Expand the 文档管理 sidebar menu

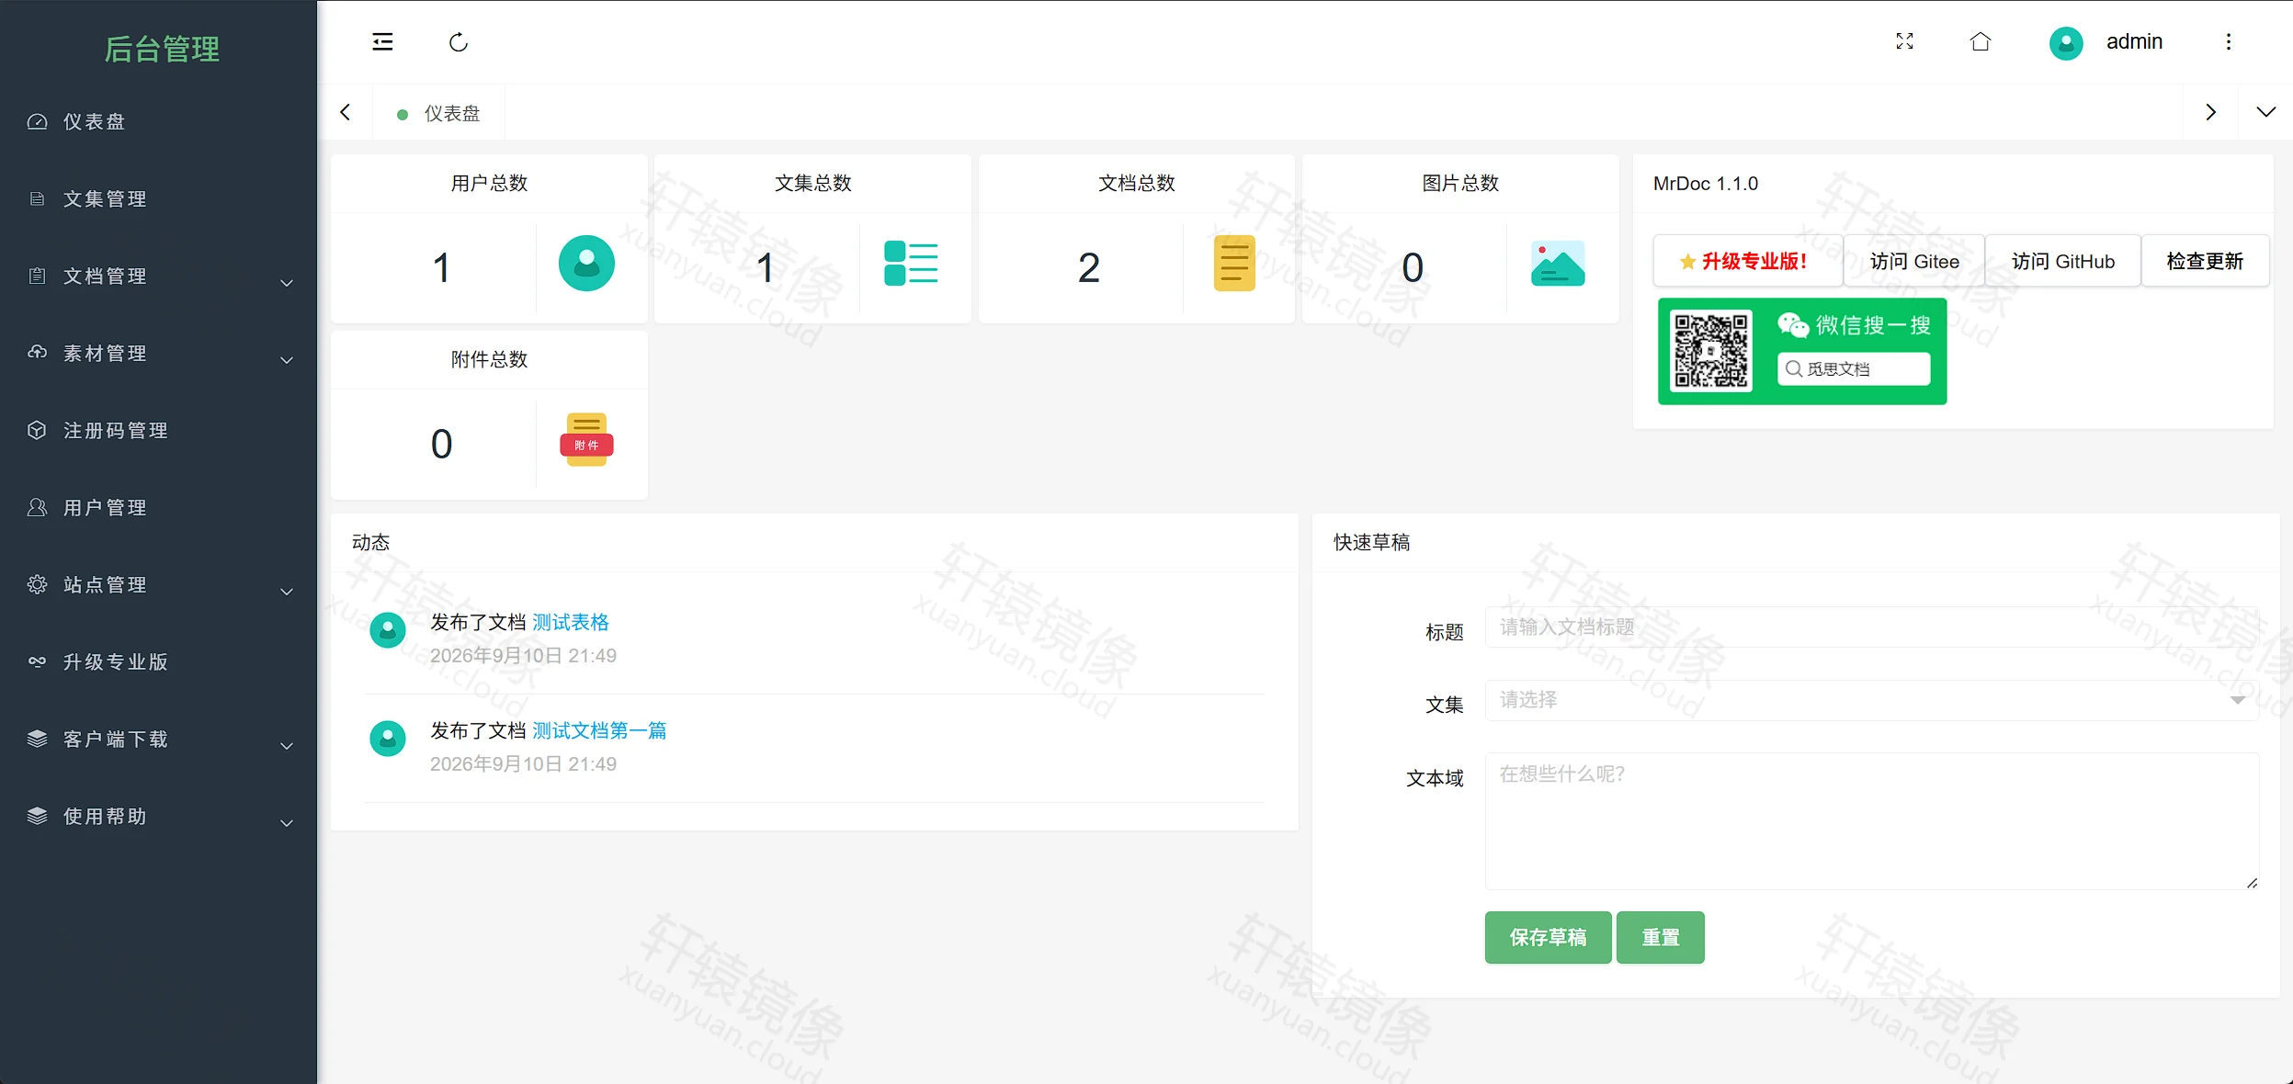[158, 277]
